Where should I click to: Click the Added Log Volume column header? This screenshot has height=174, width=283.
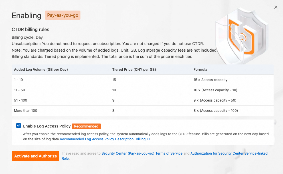tap(41, 69)
